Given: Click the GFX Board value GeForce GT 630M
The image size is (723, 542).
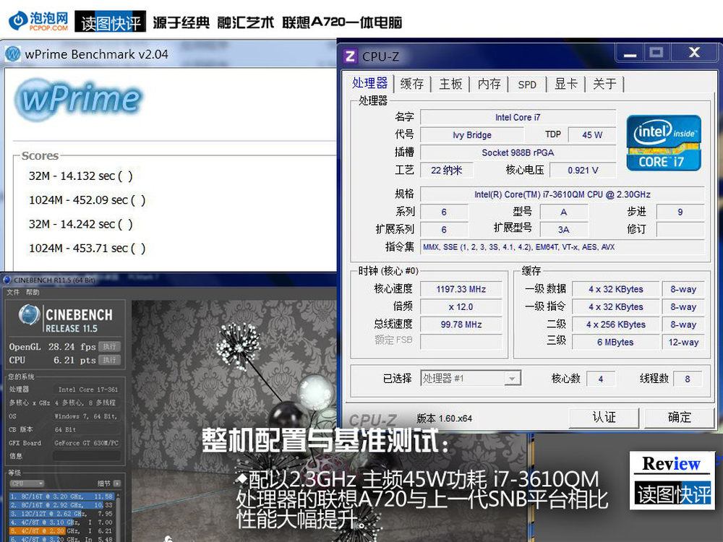Looking at the screenshot, I should pyautogui.click(x=86, y=443).
